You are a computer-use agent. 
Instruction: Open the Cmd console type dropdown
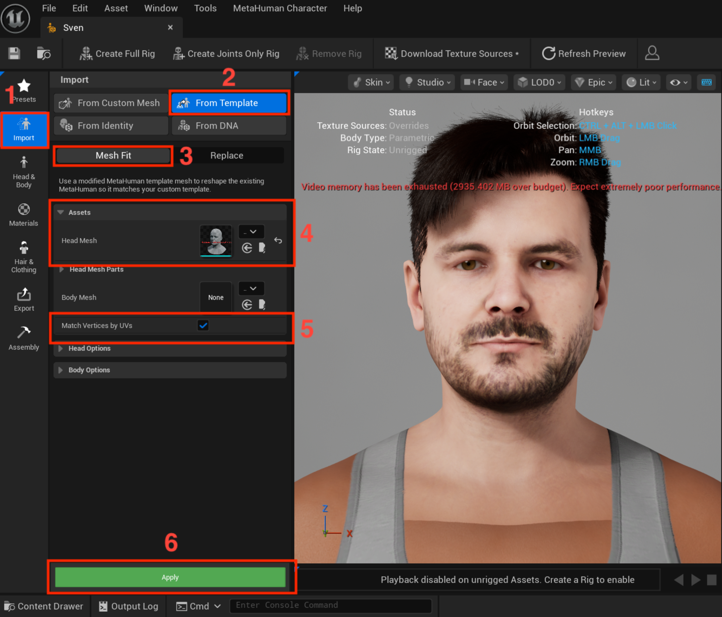click(198, 606)
